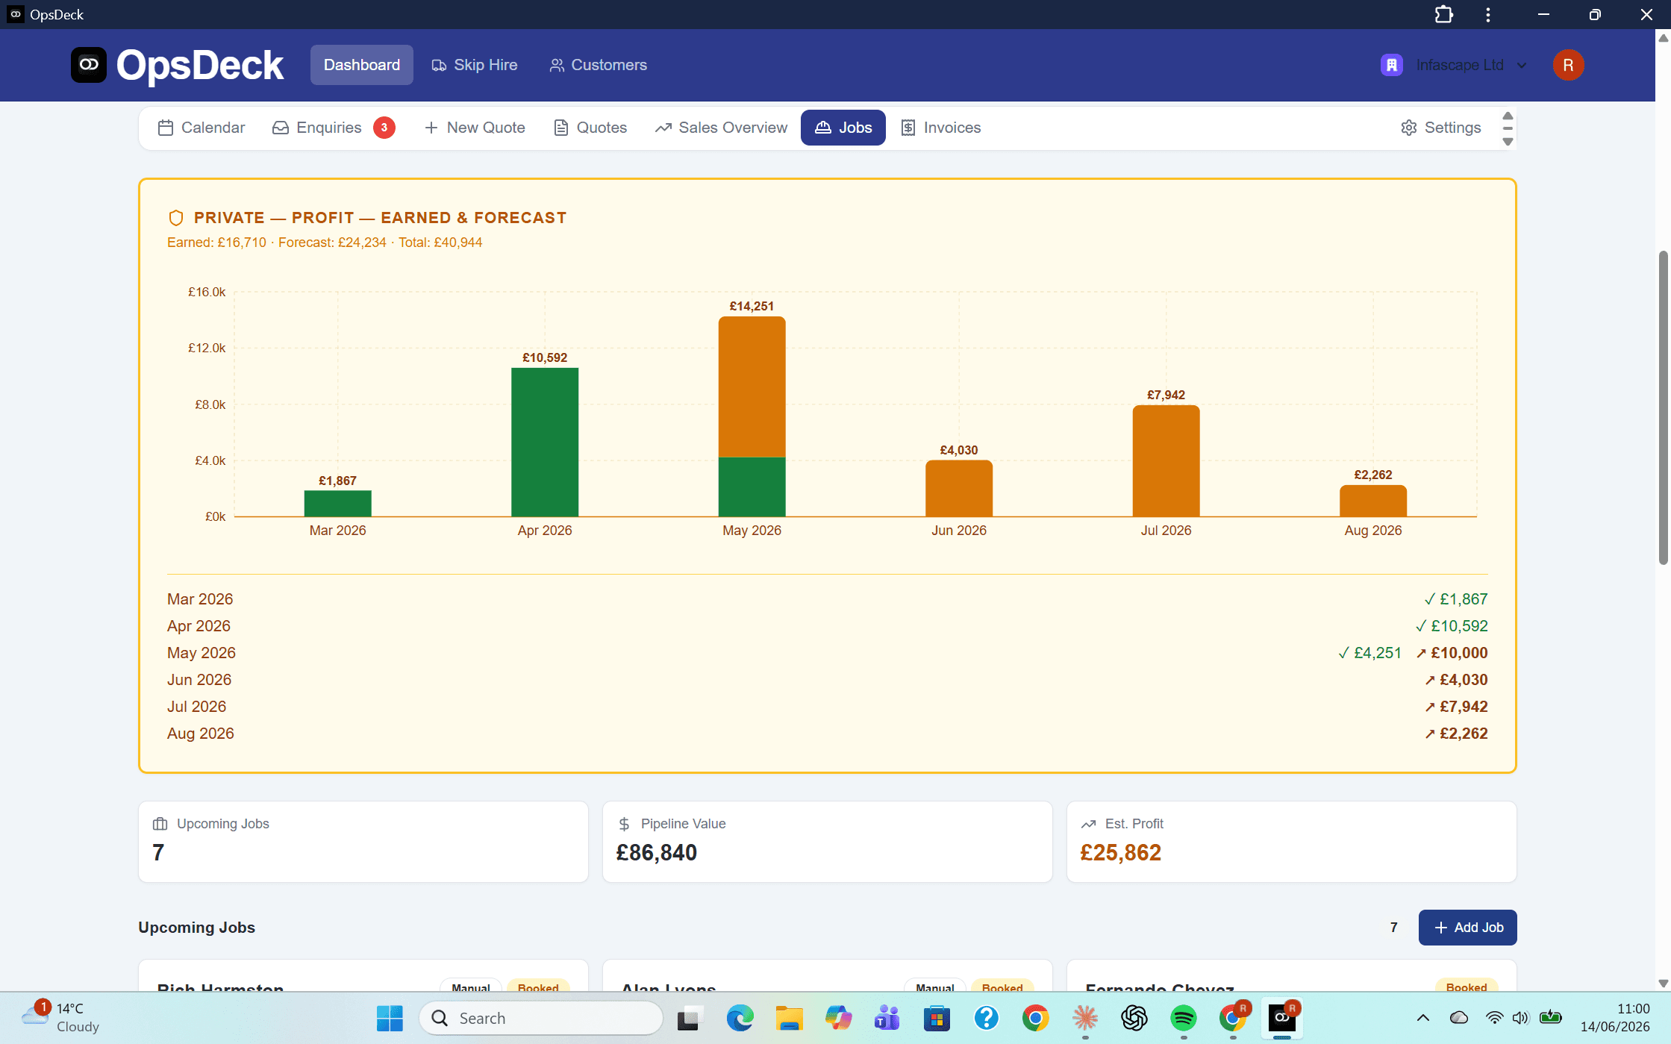This screenshot has width=1671, height=1044.
Task: Open the Skip Hire section
Action: (475, 65)
